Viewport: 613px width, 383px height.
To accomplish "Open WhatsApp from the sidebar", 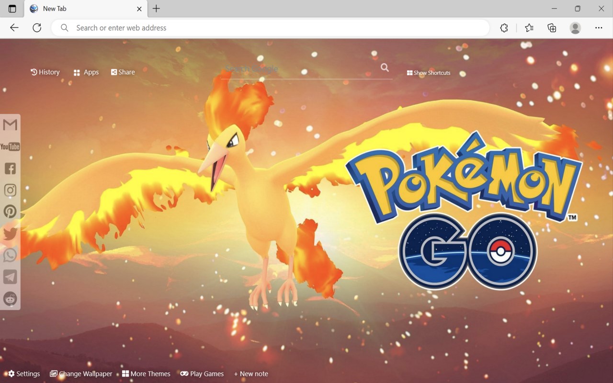I will [10, 255].
